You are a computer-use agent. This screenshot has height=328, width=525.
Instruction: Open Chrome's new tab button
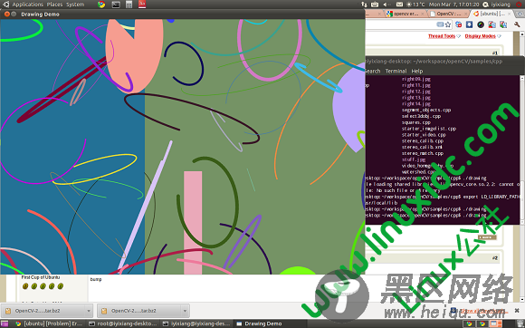tap(520, 14)
